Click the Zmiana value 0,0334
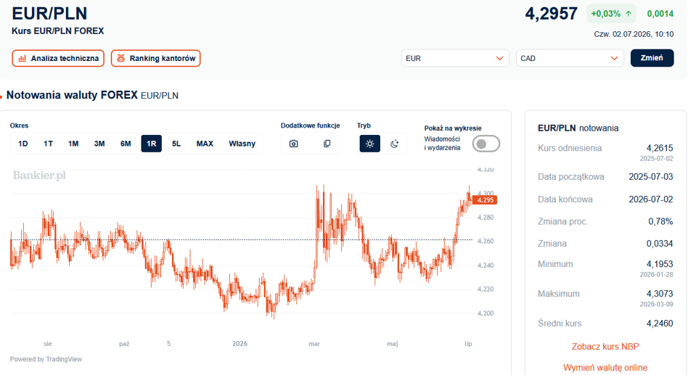This screenshot has height=375, width=688. tap(660, 244)
